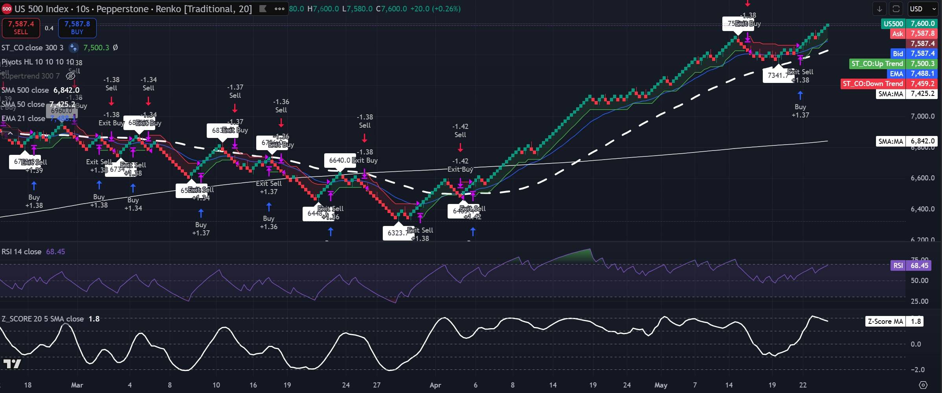The image size is (942, 393).
Task: Click the fullscreen frame icon near USD
Action: coord(896,9)
